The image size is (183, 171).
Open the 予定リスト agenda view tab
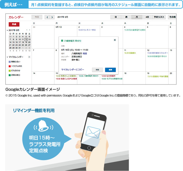point(159,17)
